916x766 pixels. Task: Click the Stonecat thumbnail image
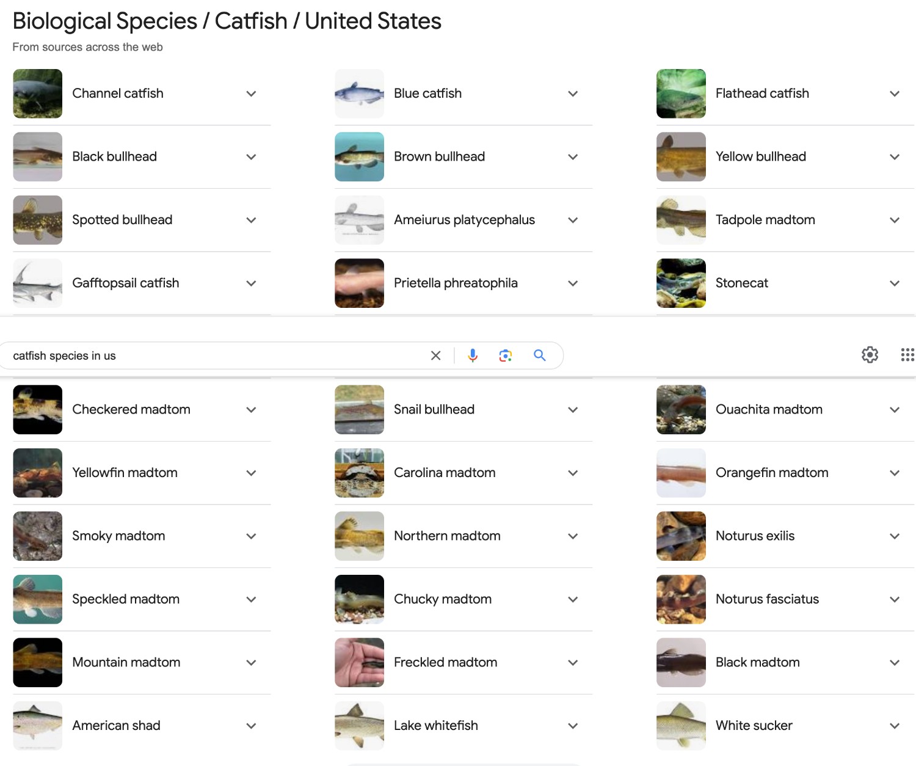[x=681, y=283]
